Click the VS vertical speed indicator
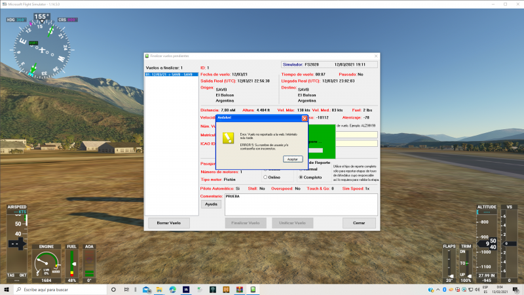 pyautogui.click(x=509, y=243)
